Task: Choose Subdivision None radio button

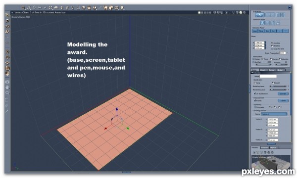Action: (254, 83)
